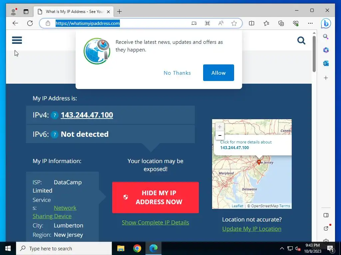Click Update My IP Location link

tap(252, 229)
